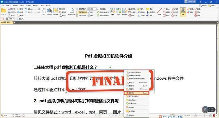Image resolution: width=219 pixels, height=118 pixels.
Task: Toggle Fit Visible view mode
Action: tap(81, 16)
